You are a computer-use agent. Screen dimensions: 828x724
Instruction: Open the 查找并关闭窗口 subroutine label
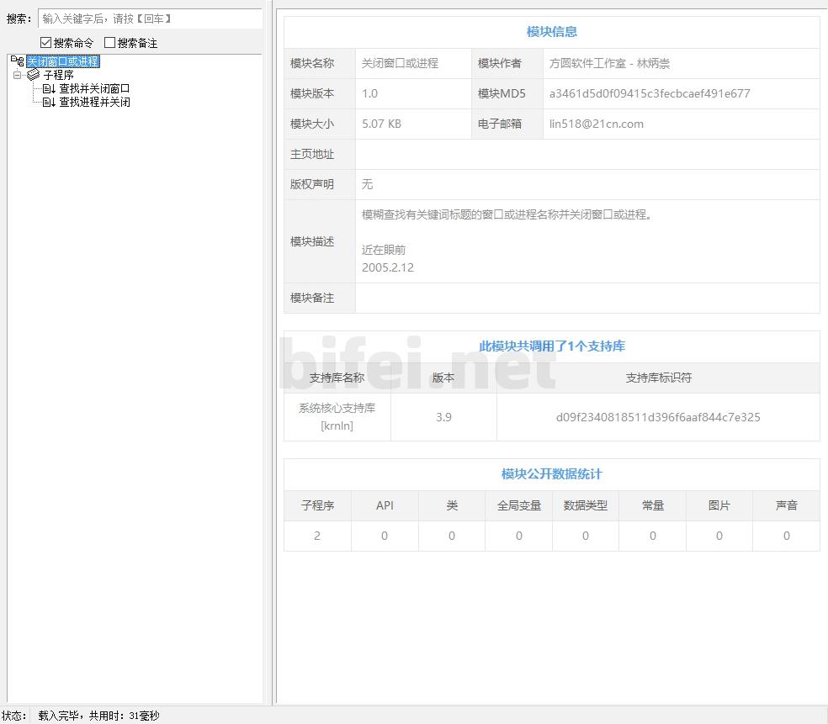94,88
